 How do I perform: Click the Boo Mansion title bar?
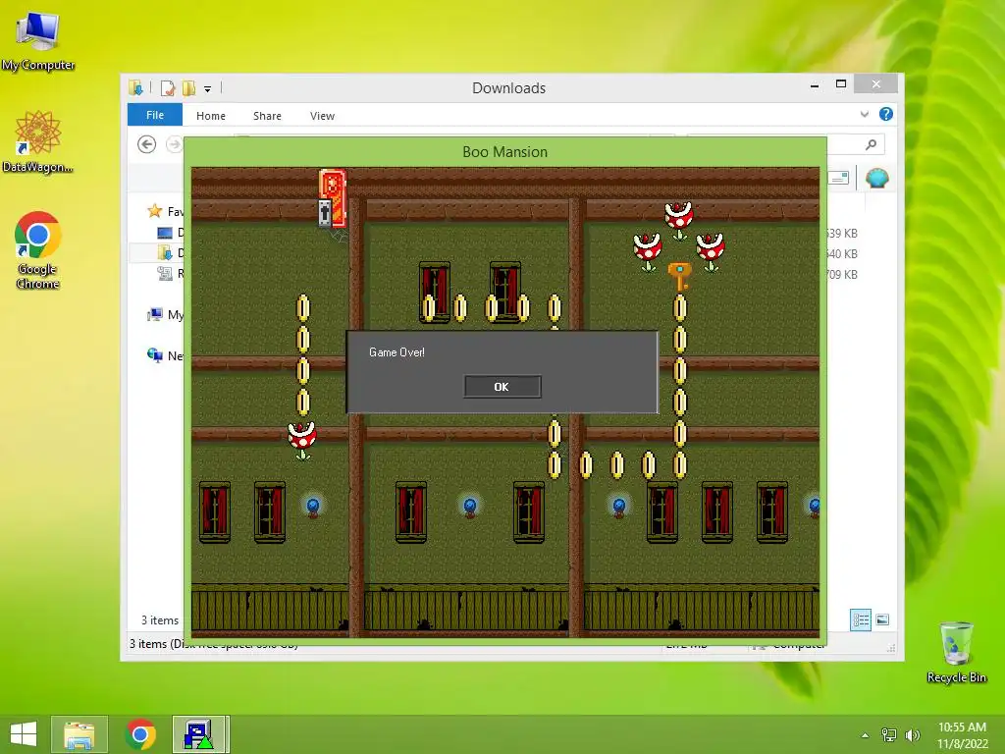pyautogui.click(x=505, y=152)
